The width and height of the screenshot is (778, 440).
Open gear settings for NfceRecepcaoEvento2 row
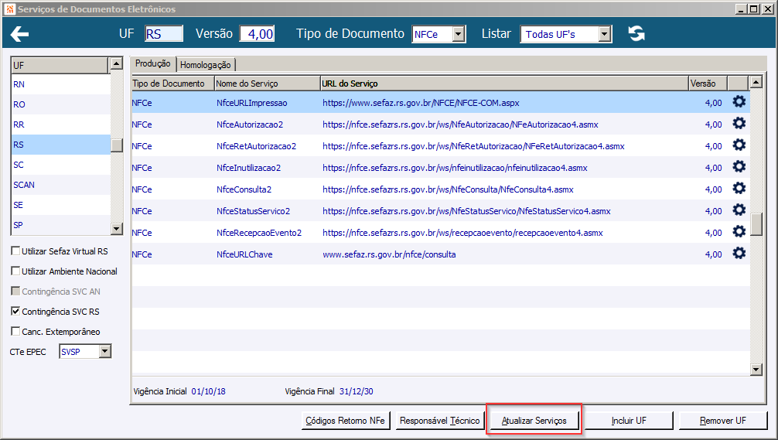pos(739,232)
